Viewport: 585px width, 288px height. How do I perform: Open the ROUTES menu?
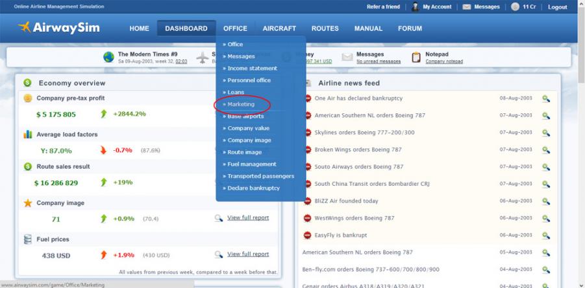325,28
